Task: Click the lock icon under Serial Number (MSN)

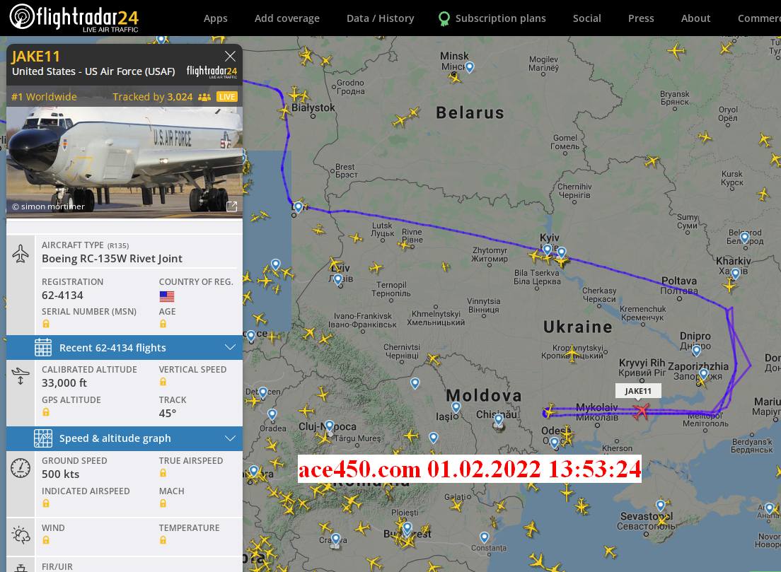Action: (46, 324)
